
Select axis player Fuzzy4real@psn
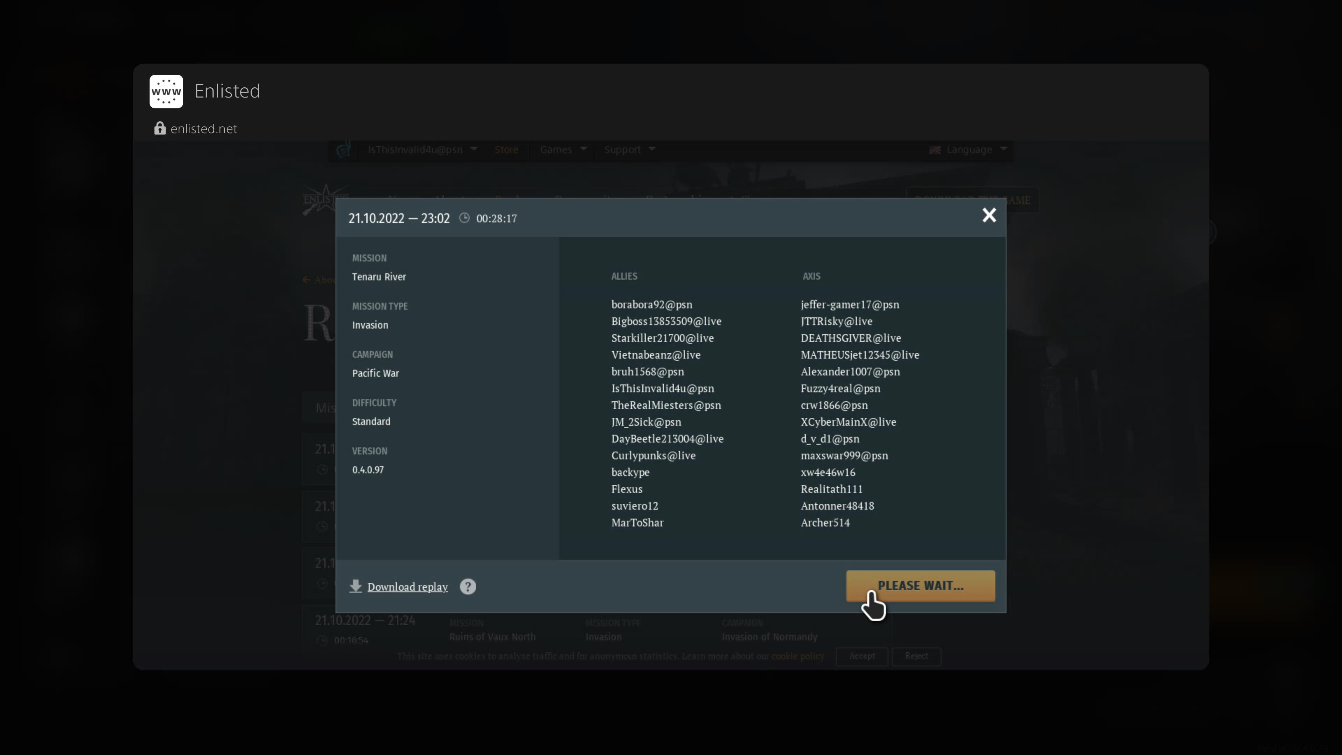pyautogui.click(x=840, y=388)
